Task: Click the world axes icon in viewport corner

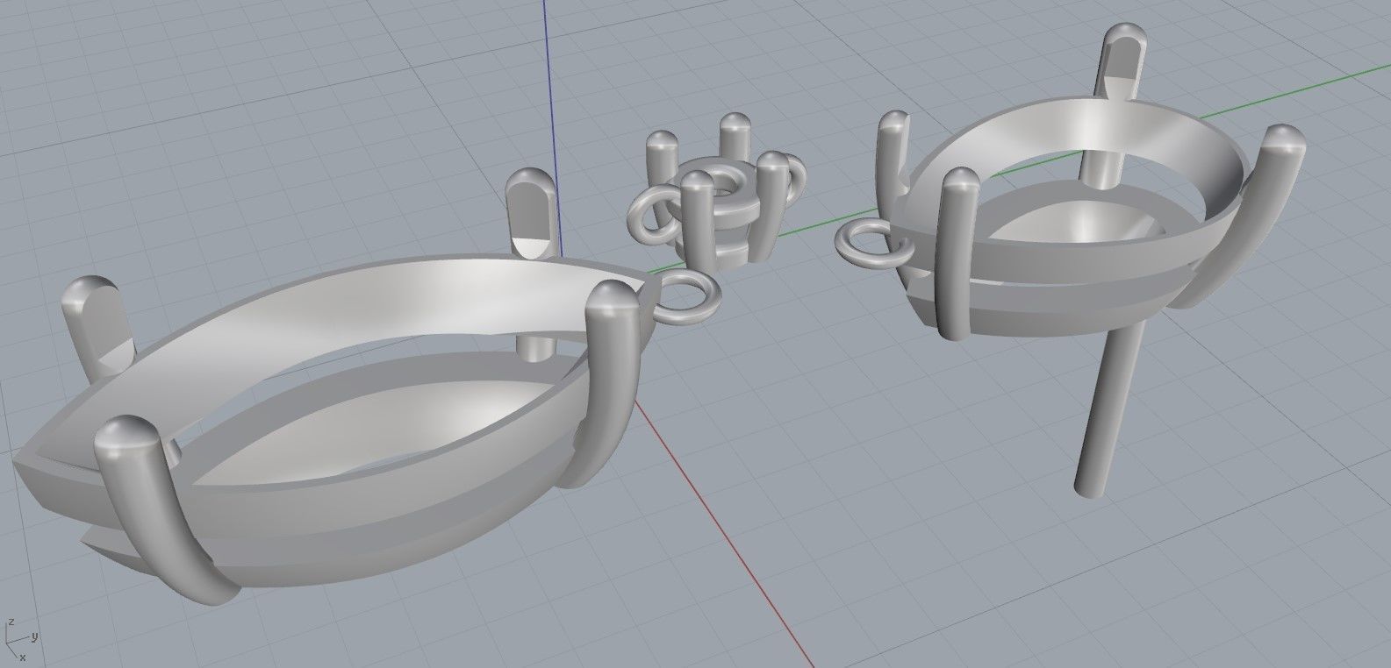Action: point(19,642)
